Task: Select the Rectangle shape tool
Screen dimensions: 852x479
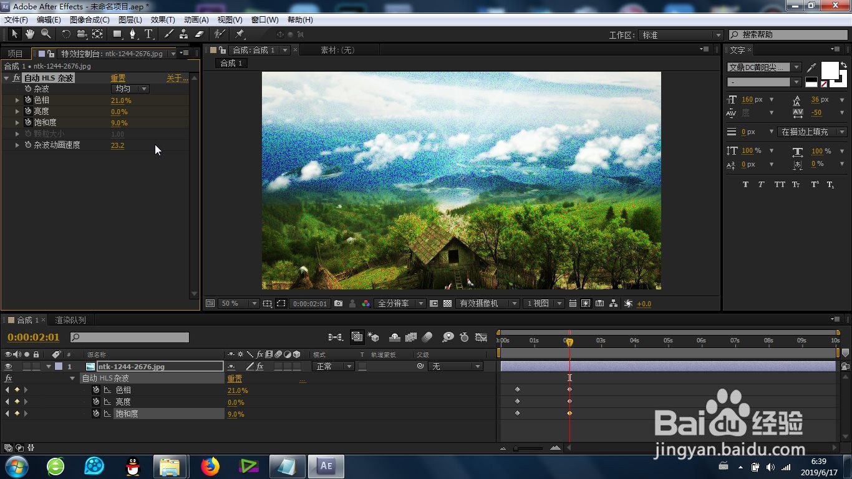Action: (x=117, y=34)
